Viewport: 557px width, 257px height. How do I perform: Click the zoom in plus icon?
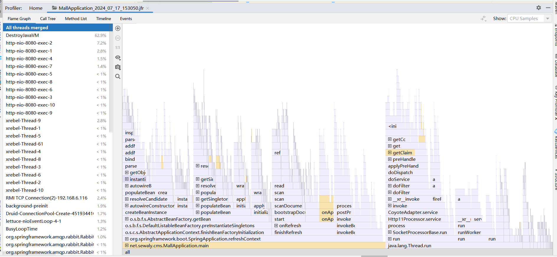pyautogui.click(x=118, y=28)
